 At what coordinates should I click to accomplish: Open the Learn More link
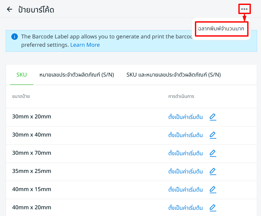(85, 45)
